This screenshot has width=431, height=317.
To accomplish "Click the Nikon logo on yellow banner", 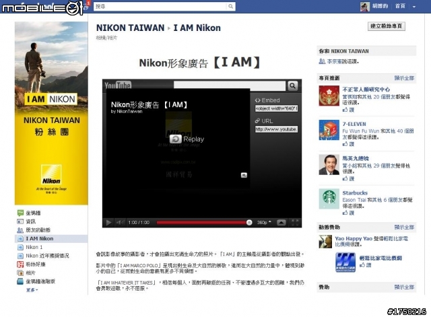I will click(51, 175).
